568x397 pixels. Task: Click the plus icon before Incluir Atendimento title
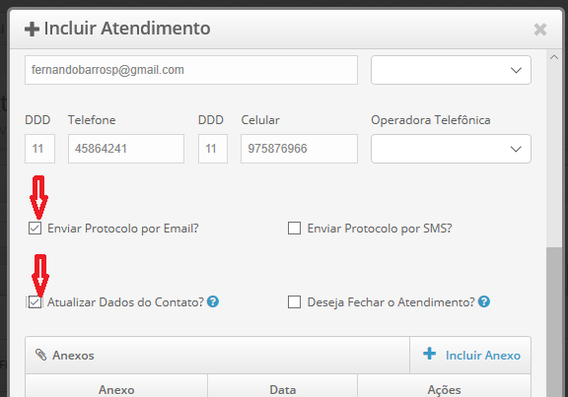(x=32, y=29)
